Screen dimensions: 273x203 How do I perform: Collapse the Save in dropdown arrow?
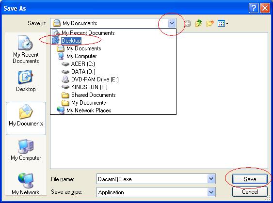(x=172, y=23)
